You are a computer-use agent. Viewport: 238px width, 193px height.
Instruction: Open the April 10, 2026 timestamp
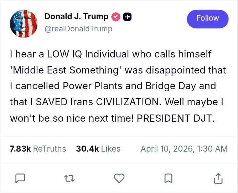pos(184,149)
